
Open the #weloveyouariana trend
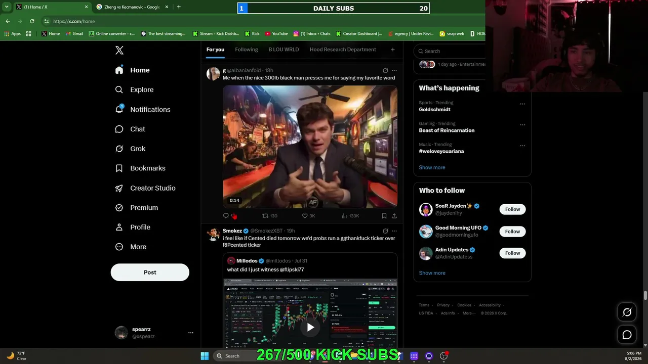[x=441, y=151]
